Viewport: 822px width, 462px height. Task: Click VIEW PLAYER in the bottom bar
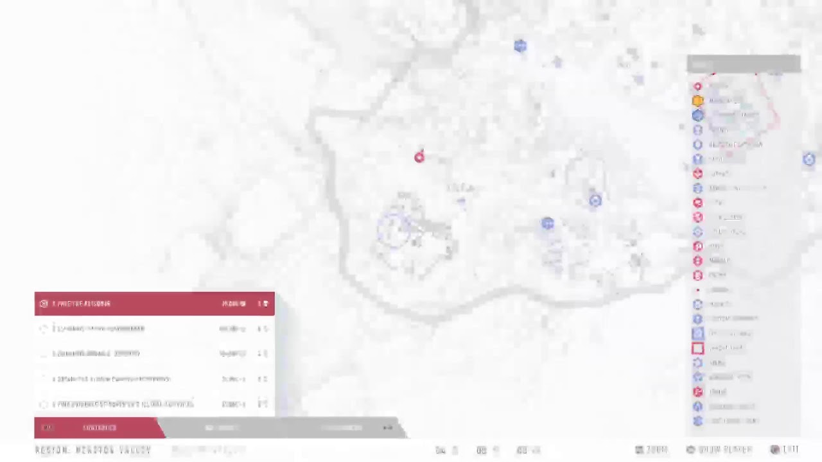pyautogui.click(x=719, y=450)
